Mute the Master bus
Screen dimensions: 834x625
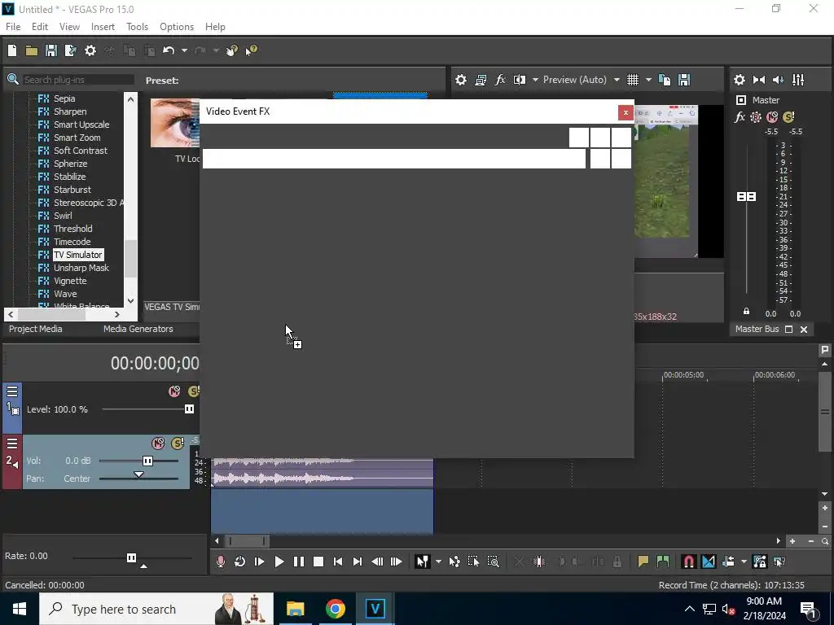click(772, 117)
